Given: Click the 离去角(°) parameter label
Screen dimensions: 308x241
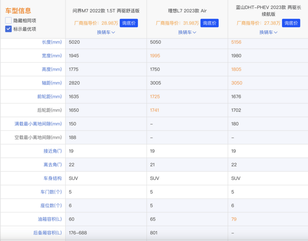Looking at the screenshot, I should coord(53,165).
